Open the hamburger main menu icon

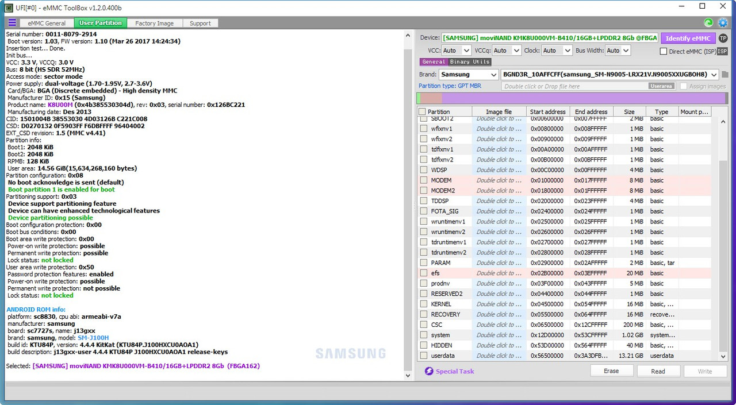pyautogui.click(x=12, y=23)
